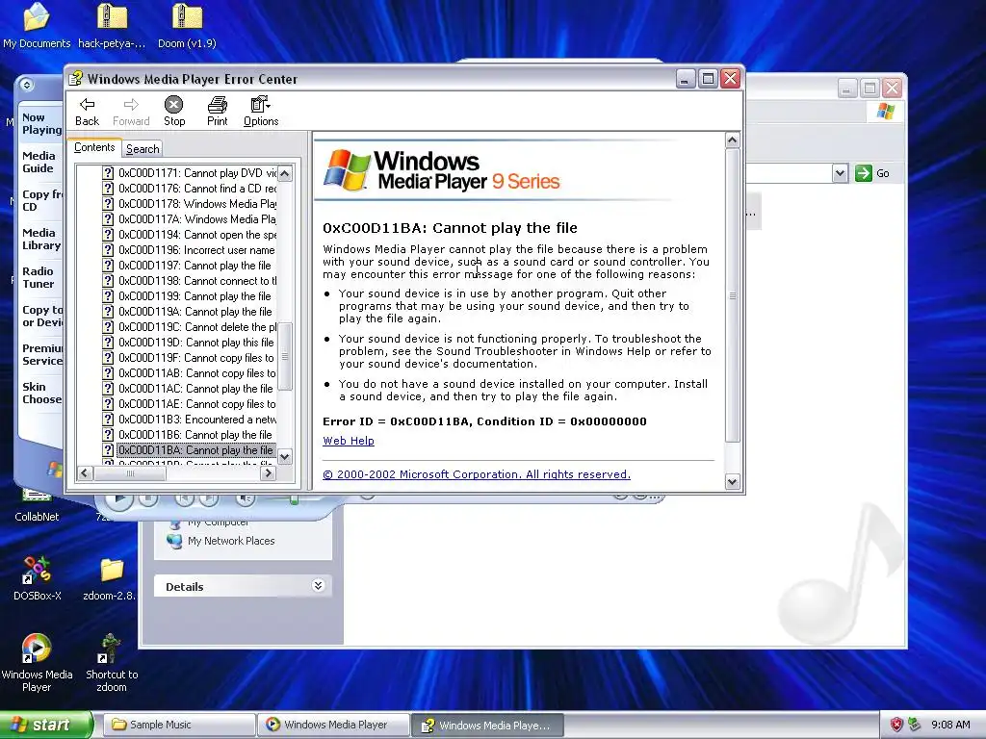Click contents list horizontal scroll-left arrow
The width and height of the screenshot is (986, 739).
(x=85, y=473)
